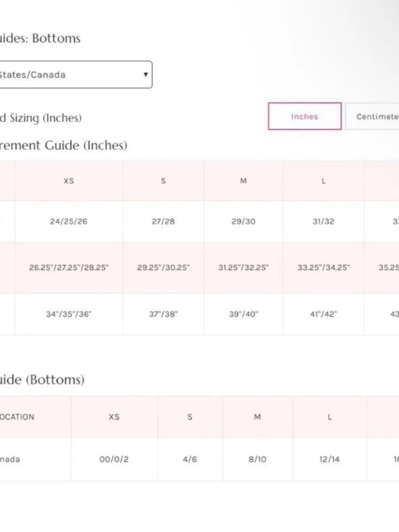Select the 24/25/26 size cell
The width and height of the screenshot is (399, 532).
pos(69,221)
